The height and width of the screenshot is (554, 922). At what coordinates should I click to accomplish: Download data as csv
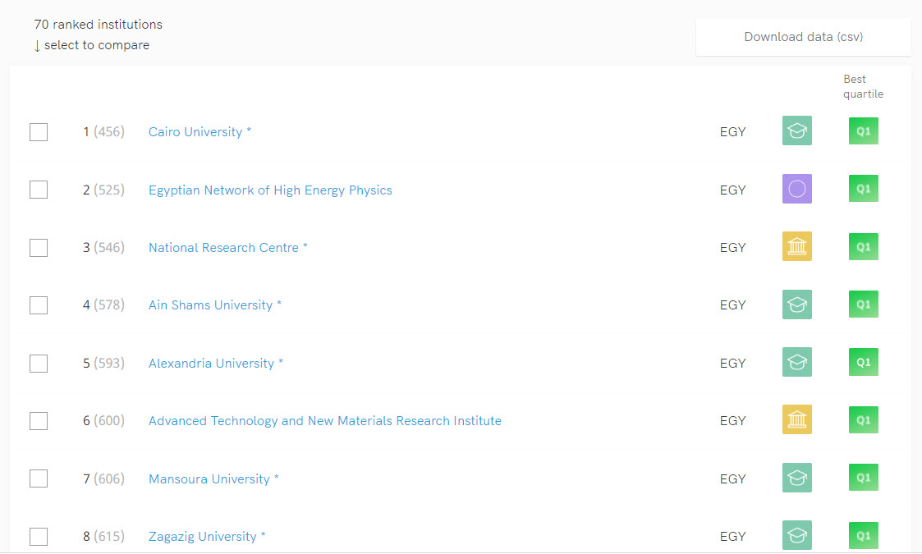(803, 37)
